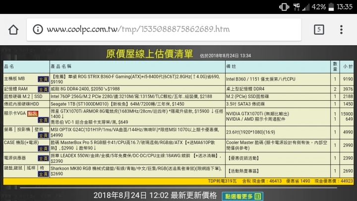
Task: Select the Seagate 1TB ST1000DM010 product text
Action: click(x=117, y=104)
